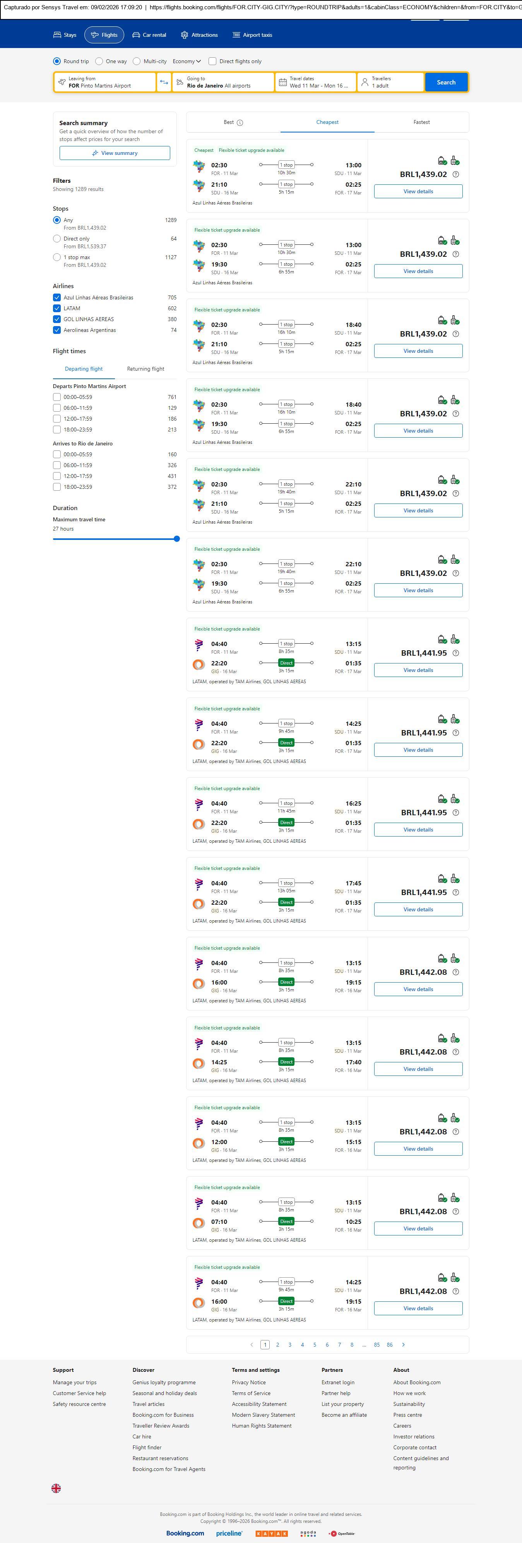Screen dimensions: 522x1543
Task: Expand the Economy cabin class dropdown
Action: 187,61
